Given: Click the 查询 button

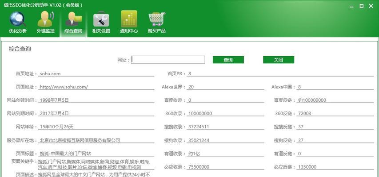Looking at the screenshot, I should [x=228, y=60].
